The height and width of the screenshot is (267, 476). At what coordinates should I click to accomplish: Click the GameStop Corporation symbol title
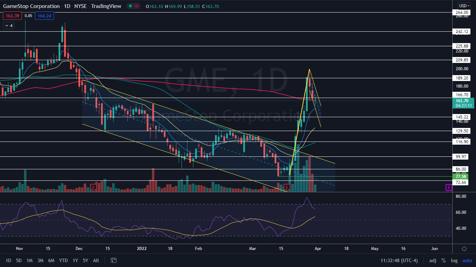click(31, 6)
